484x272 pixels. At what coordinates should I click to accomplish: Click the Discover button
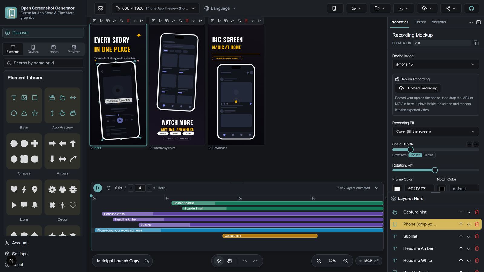point(43,33)
